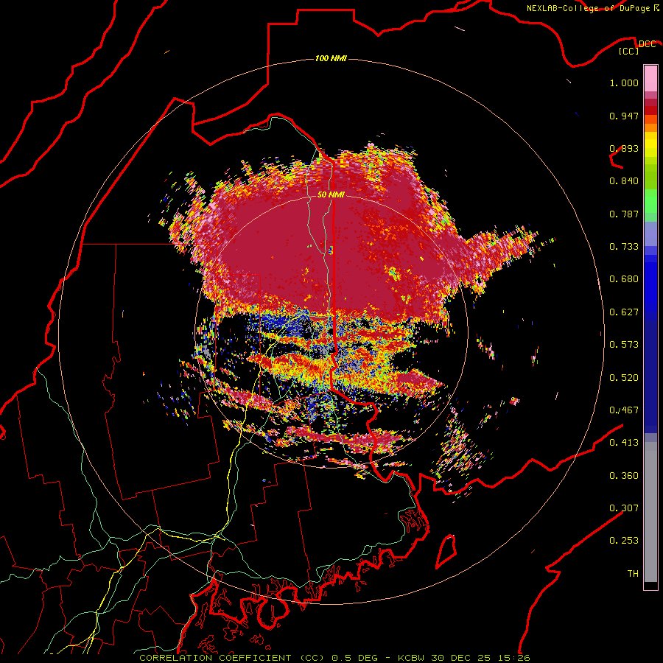Click the 0.467 scale value
Viewport: 663px width, 663px height.
(x=624, y=410)
